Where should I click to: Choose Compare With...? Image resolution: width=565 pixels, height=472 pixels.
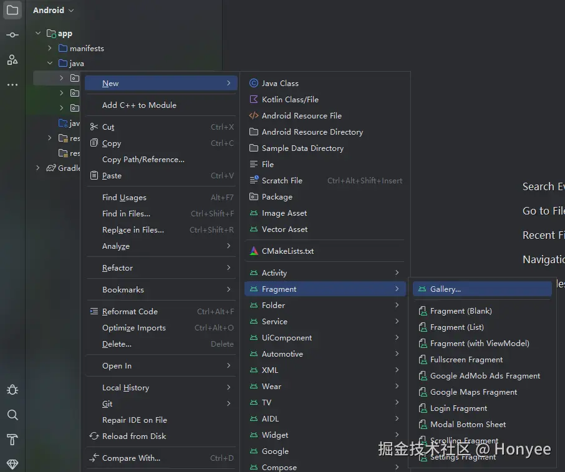(161, 458)
